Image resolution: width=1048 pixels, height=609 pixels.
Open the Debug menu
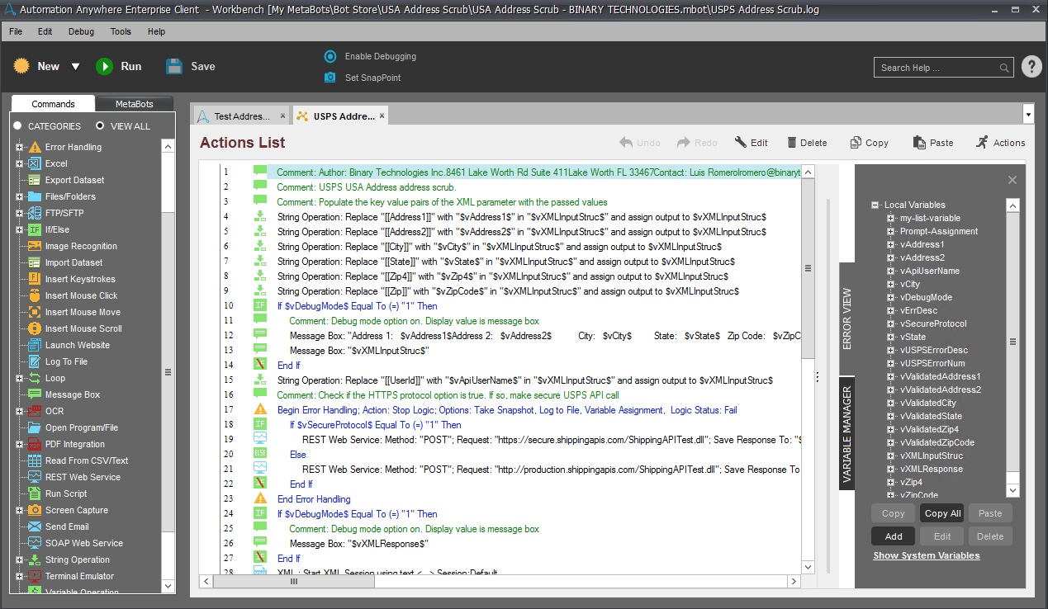pos(81,31)
